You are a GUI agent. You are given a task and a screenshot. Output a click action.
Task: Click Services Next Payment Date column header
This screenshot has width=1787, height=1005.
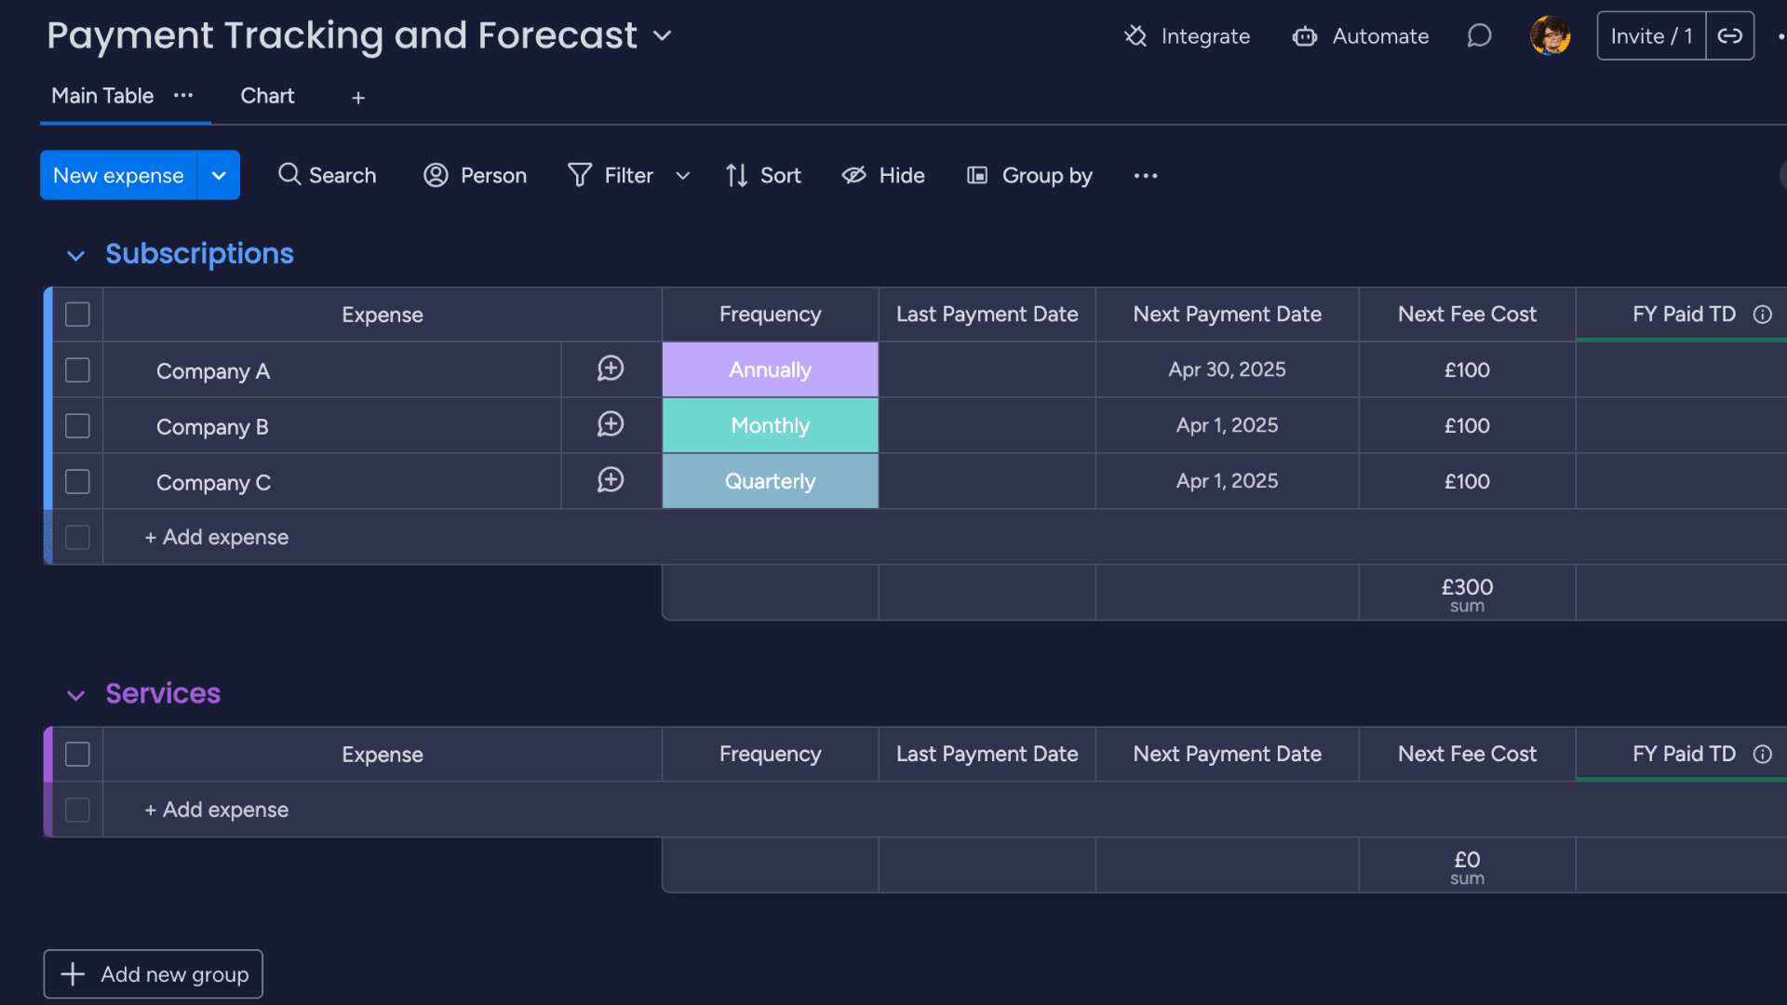[1227, 755]
